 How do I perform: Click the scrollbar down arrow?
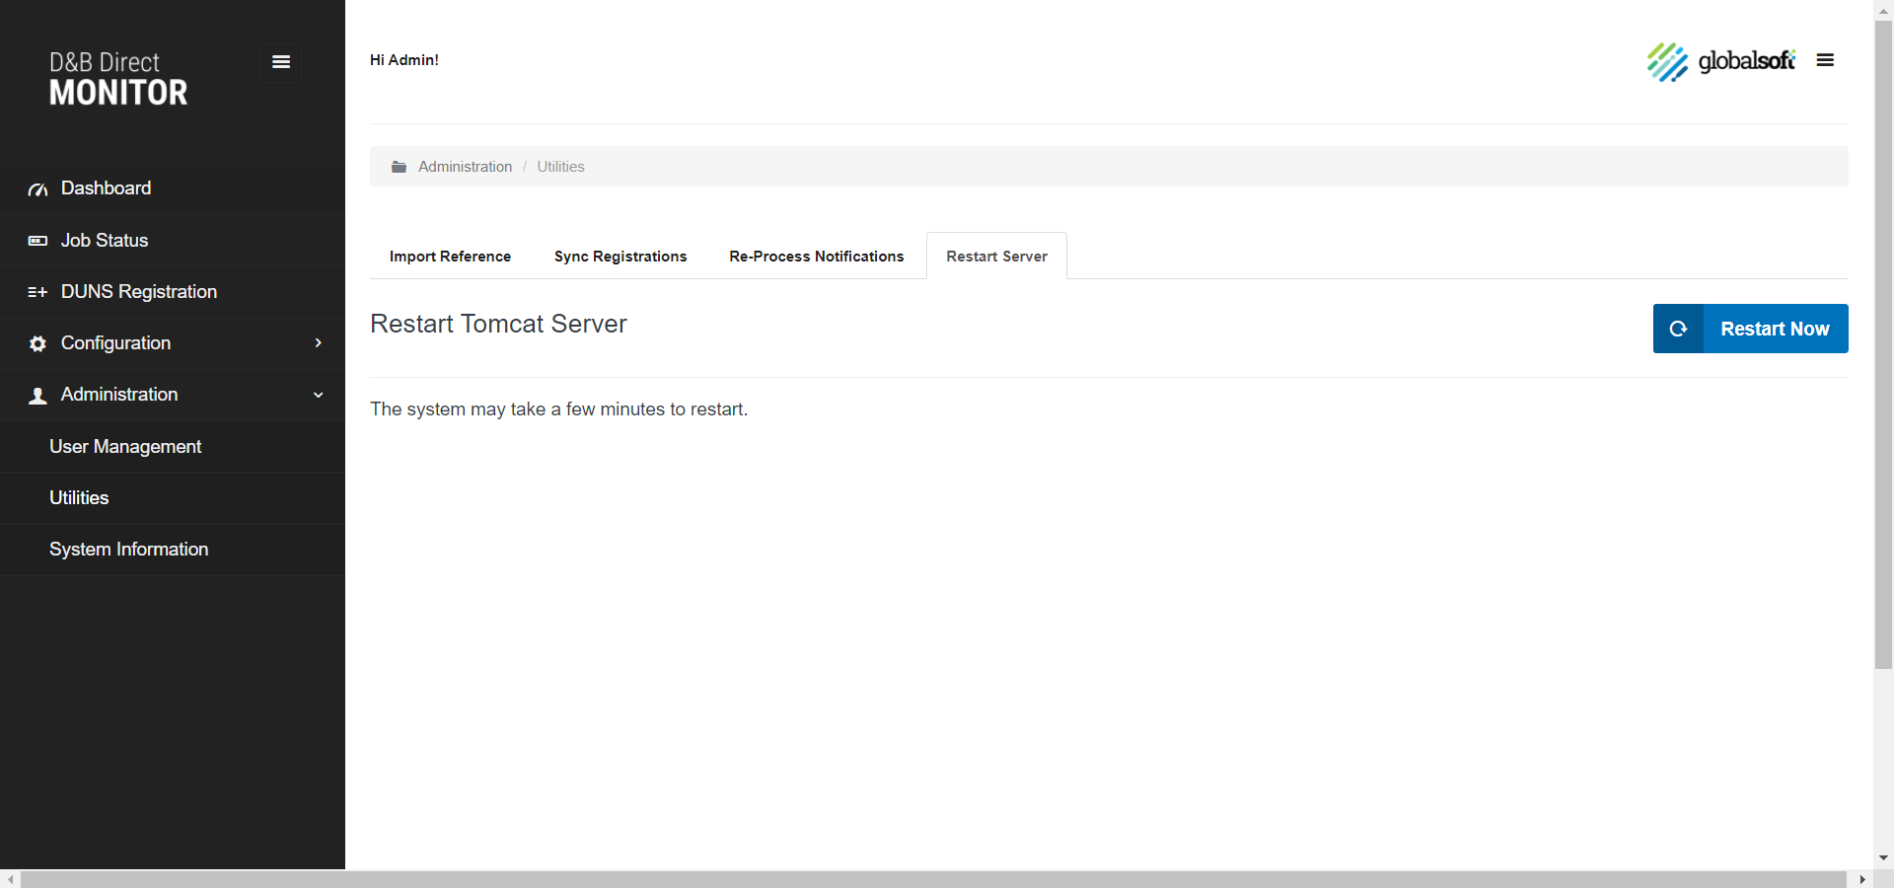[x=1883, y=858]
